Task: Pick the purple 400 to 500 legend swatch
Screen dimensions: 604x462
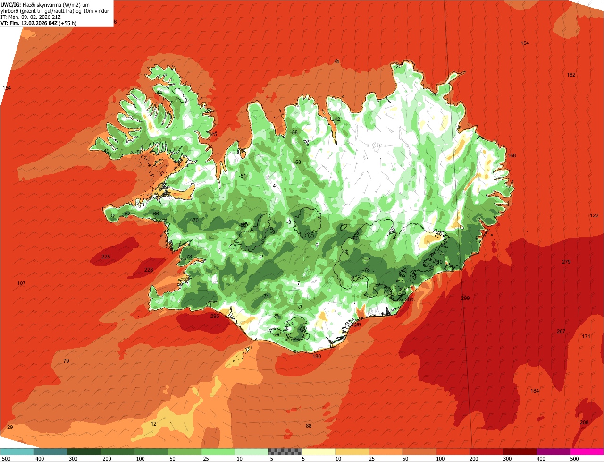Action: click(x=553, y=452)
